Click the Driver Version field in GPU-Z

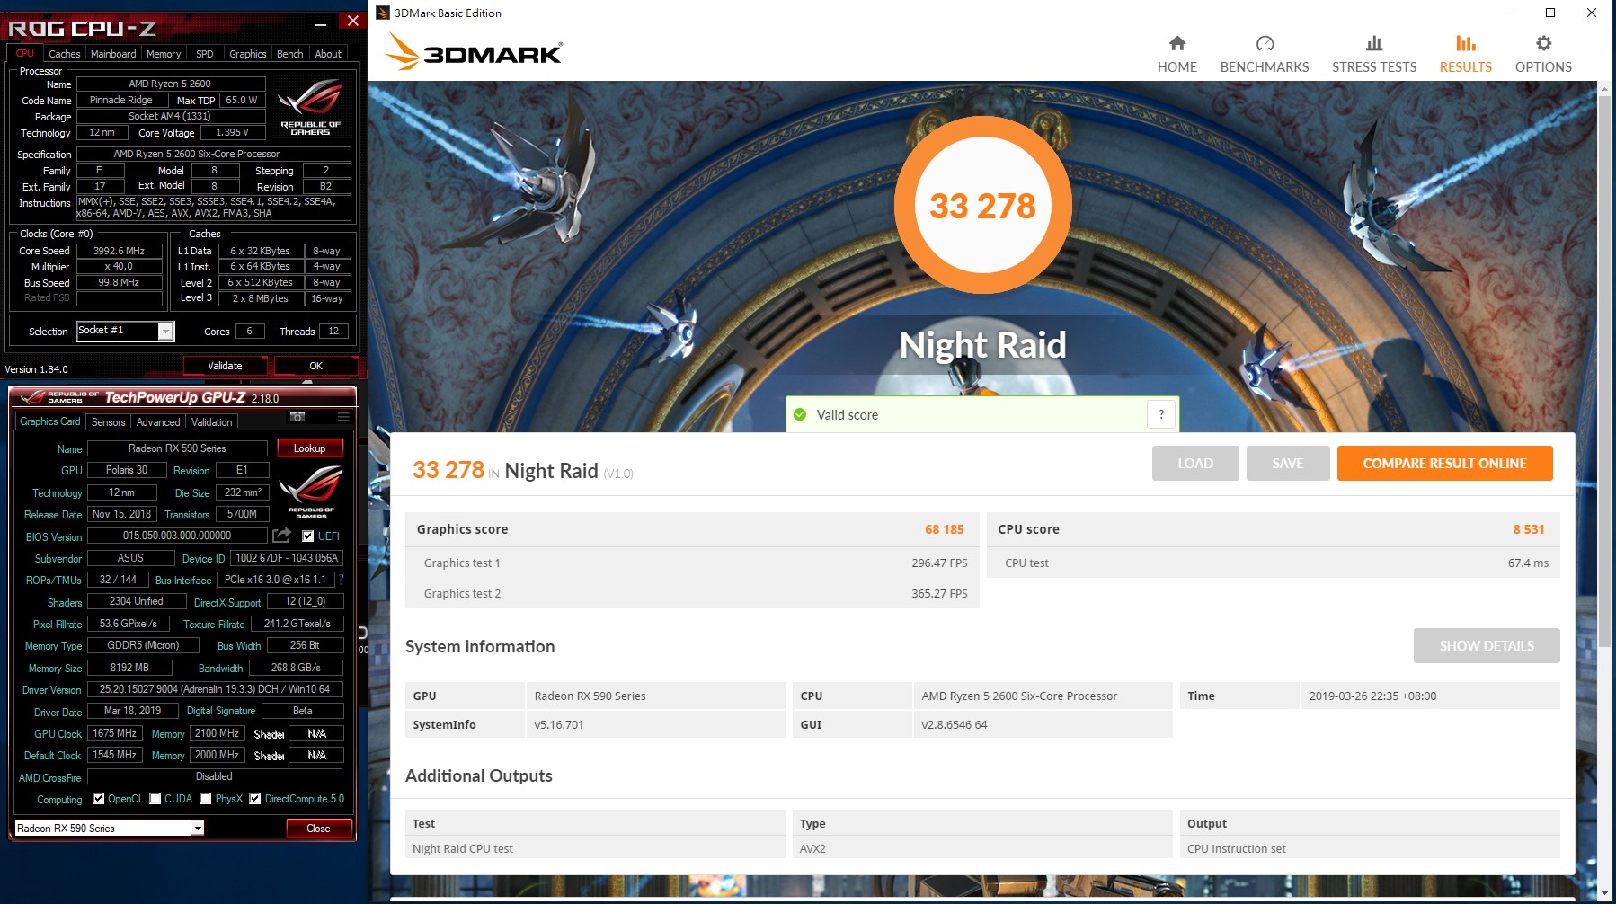coord(215,689)
